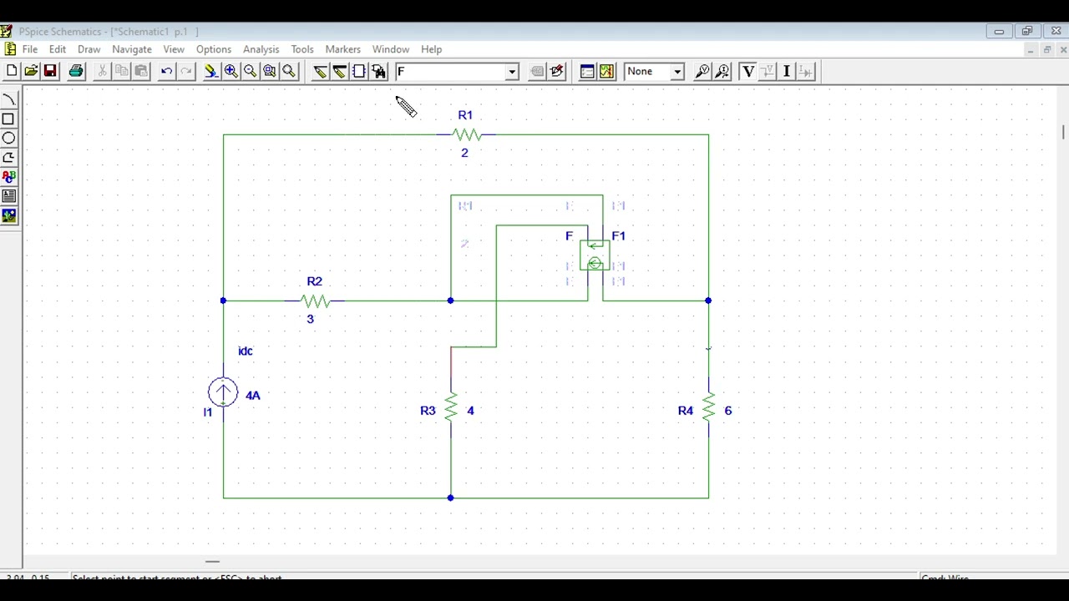Select the Draw Bus tool
Image resolution: width=1069 pixels, height=601 pixels.
tap(339, 72)
